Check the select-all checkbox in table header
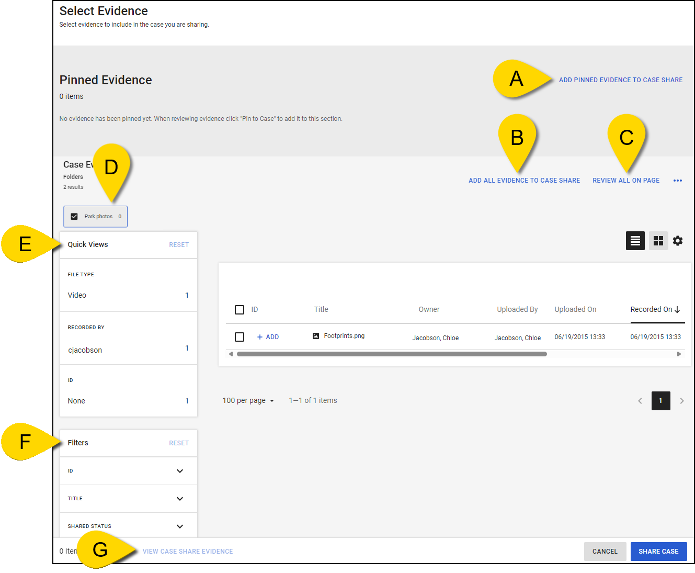The width and height of the screenshot is (695, 573). 240,310
